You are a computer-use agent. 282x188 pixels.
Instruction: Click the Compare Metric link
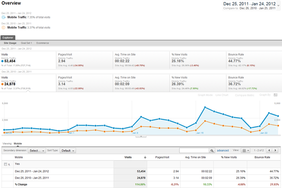point(245,95)
